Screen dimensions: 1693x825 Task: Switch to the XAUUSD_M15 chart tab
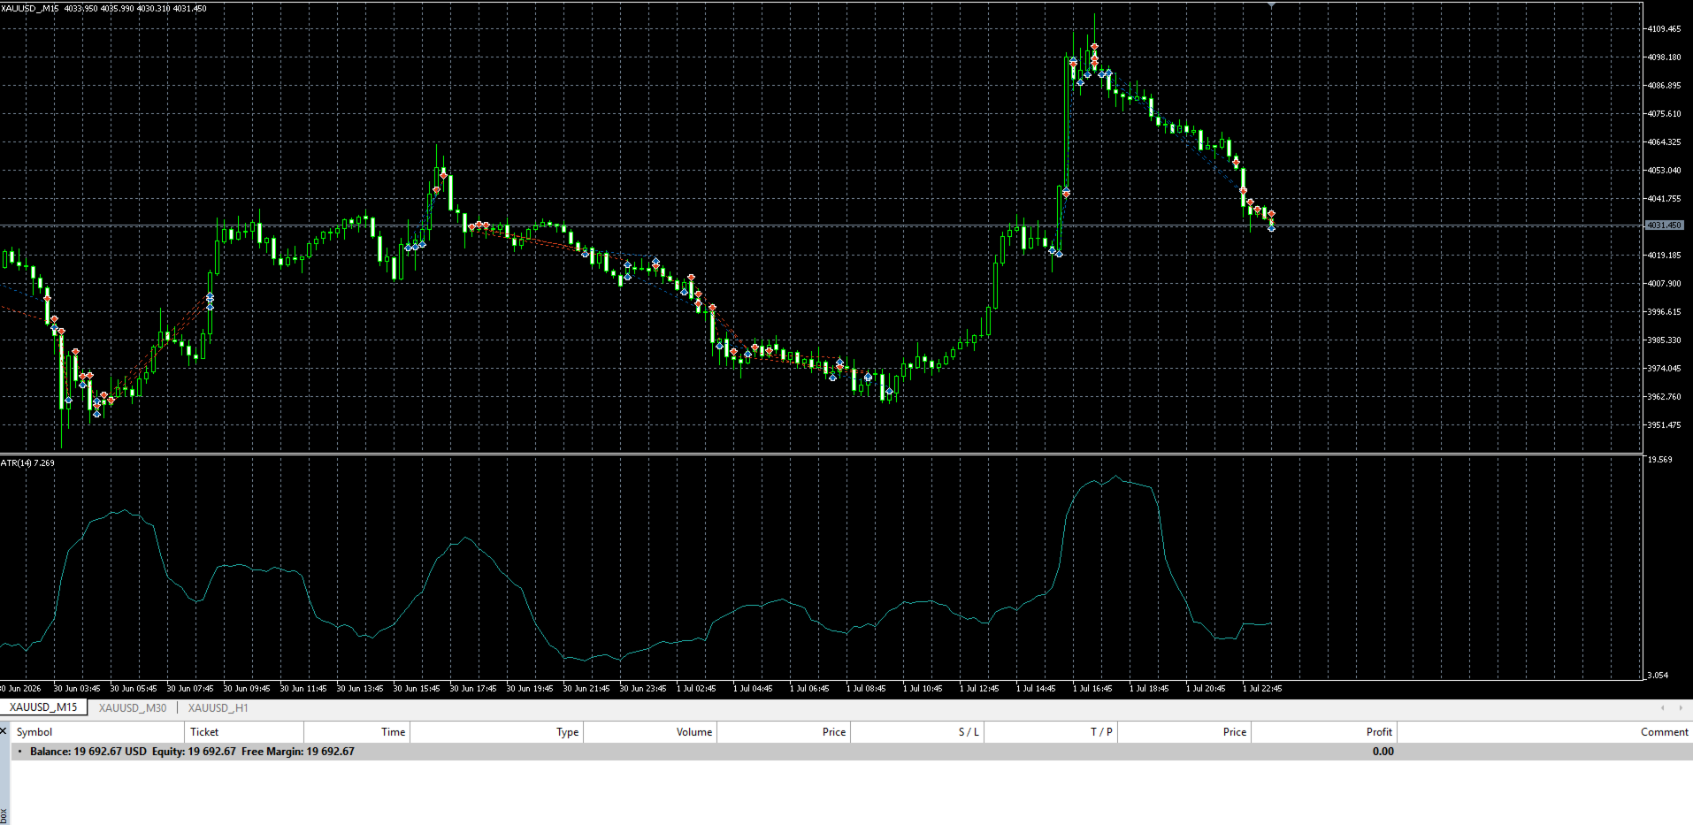(43, 707)
